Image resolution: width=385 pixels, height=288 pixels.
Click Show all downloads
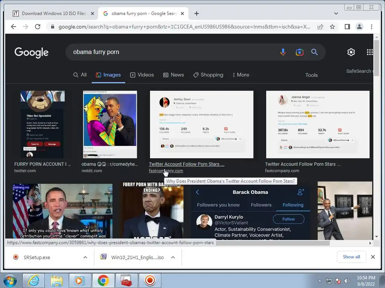tap(352, 256)
